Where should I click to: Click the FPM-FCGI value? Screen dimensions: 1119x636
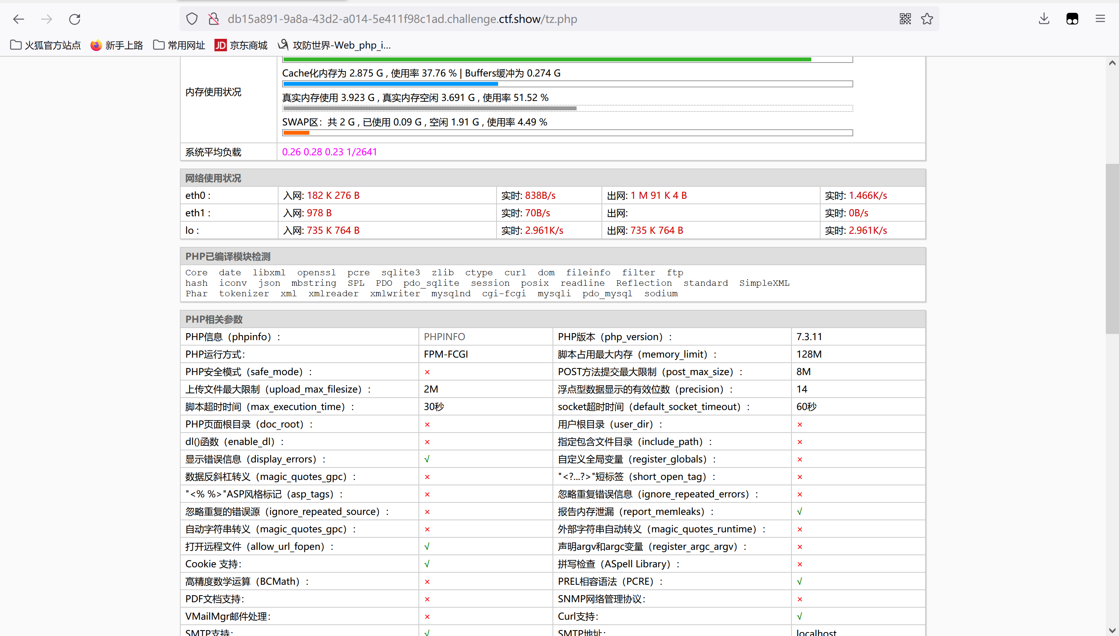(446, 354)
